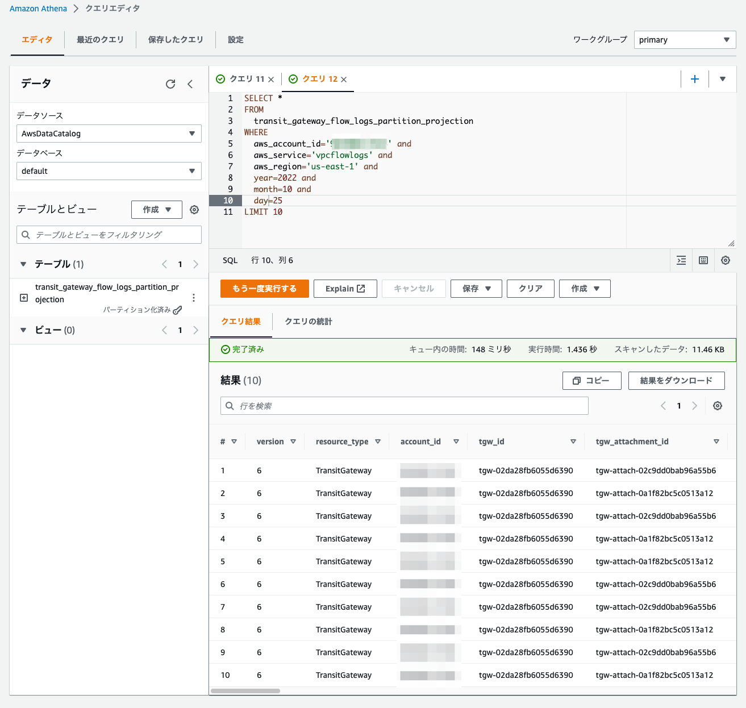
Task: Open table creation settings gear beside 作成
Action: click(194, 209)
